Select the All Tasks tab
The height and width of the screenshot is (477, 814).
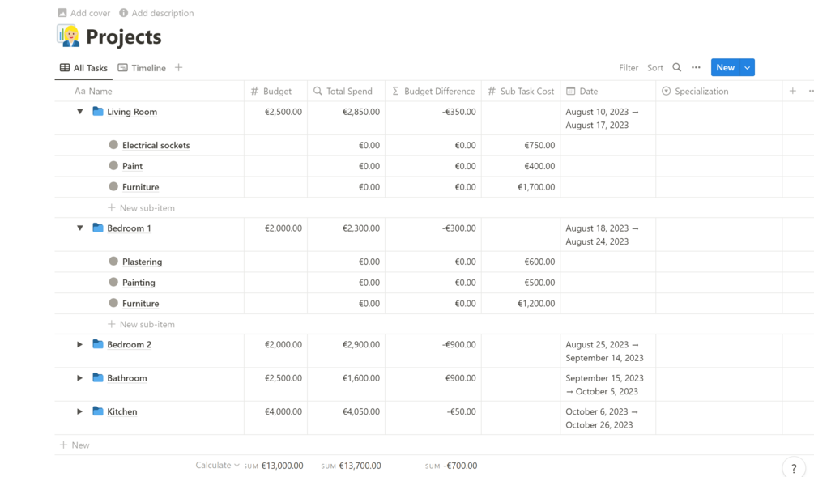click(83, 68)
